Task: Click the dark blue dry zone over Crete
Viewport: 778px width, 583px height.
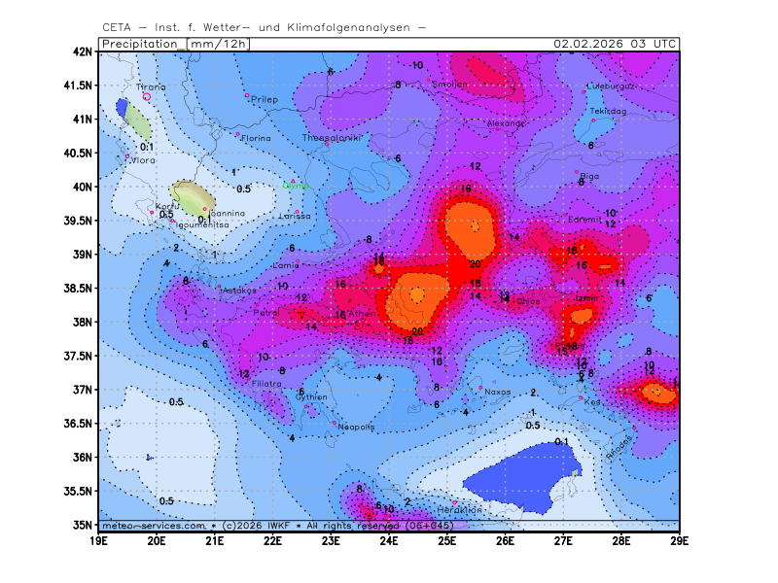Action: (x=515, y=476)
